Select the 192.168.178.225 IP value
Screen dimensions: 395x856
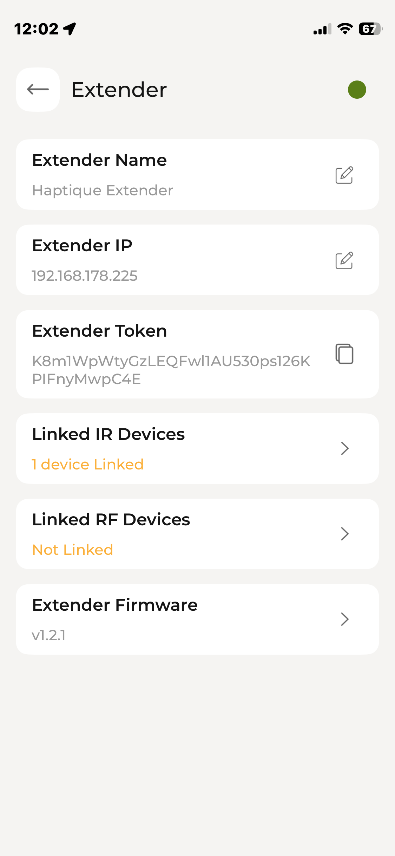pos(85,276)
